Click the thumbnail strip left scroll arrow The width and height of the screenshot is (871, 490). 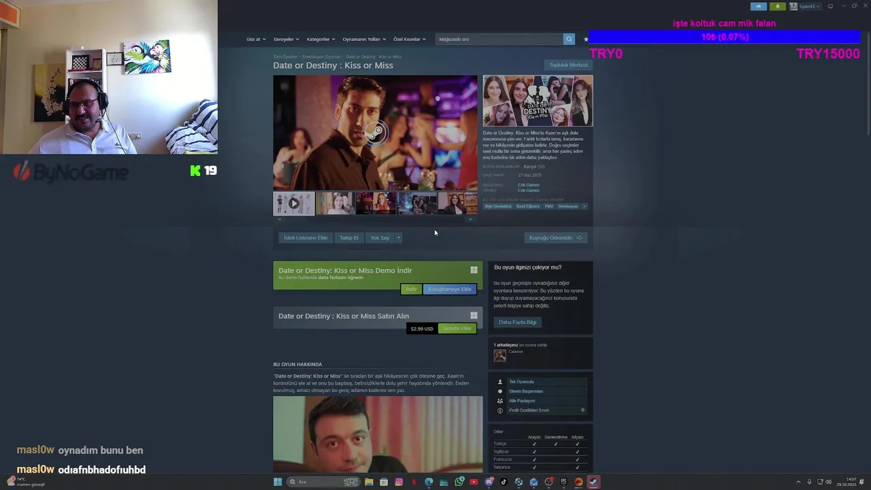click(279, 219)
